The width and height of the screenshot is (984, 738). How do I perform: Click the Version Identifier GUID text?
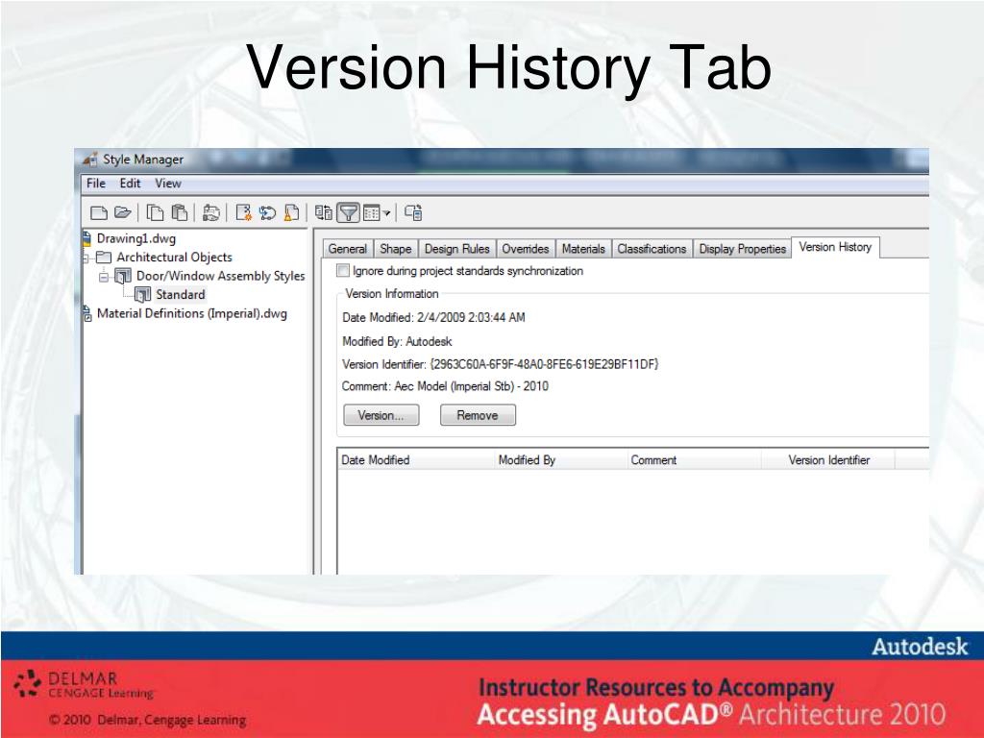click(x=500, y=364)
